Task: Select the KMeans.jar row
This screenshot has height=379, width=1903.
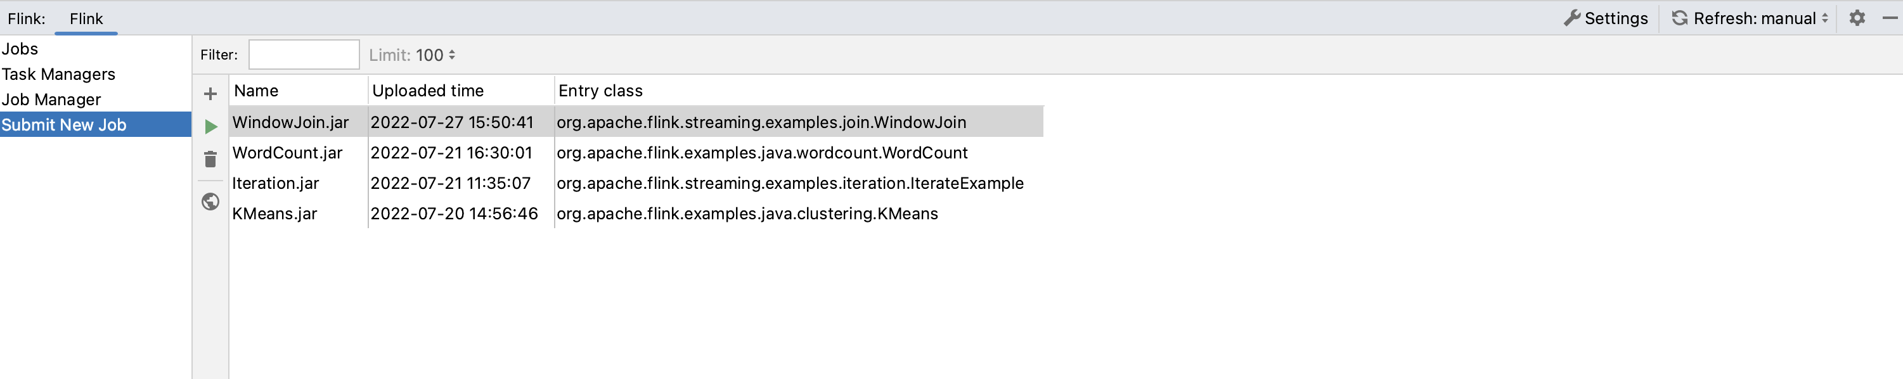Action: 274,214
